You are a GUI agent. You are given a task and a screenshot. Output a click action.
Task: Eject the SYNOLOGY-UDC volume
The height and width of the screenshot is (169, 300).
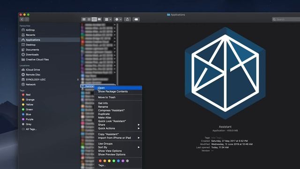[x=78, y=79]
